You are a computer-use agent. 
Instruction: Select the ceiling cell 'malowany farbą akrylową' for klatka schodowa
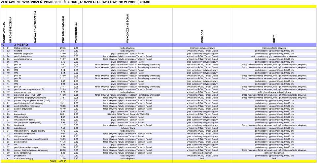[x=274, y=48]
